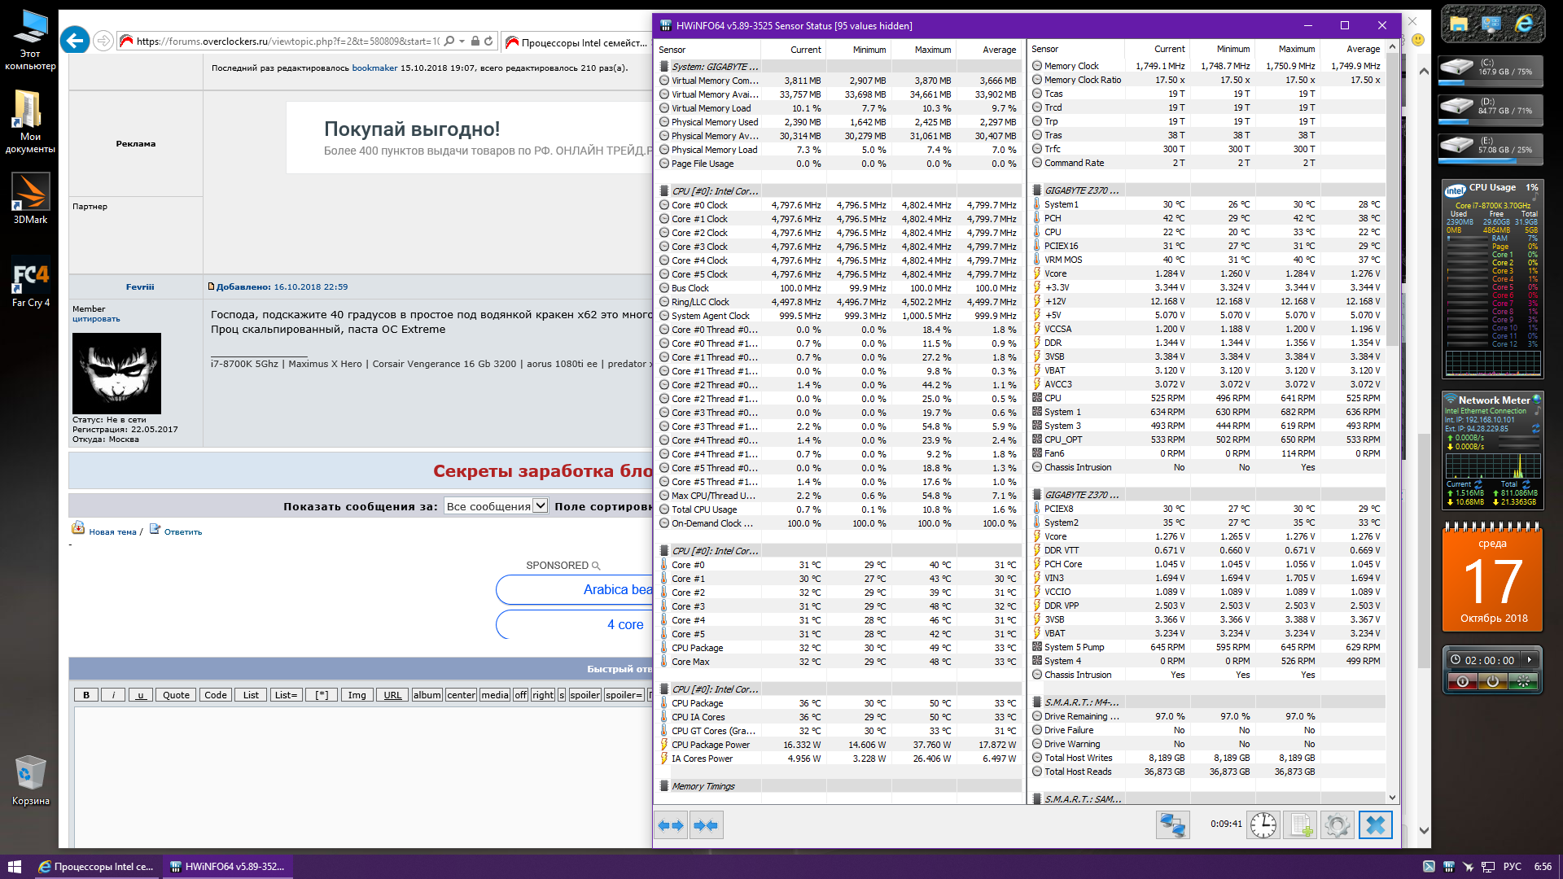Click the 'bookmaker' username link
Screen dimensions: 1563x879
(x=374, y=68)
